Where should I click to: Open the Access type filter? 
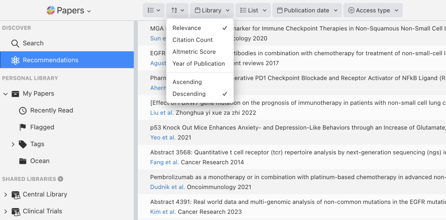click(x=373, y=10)
